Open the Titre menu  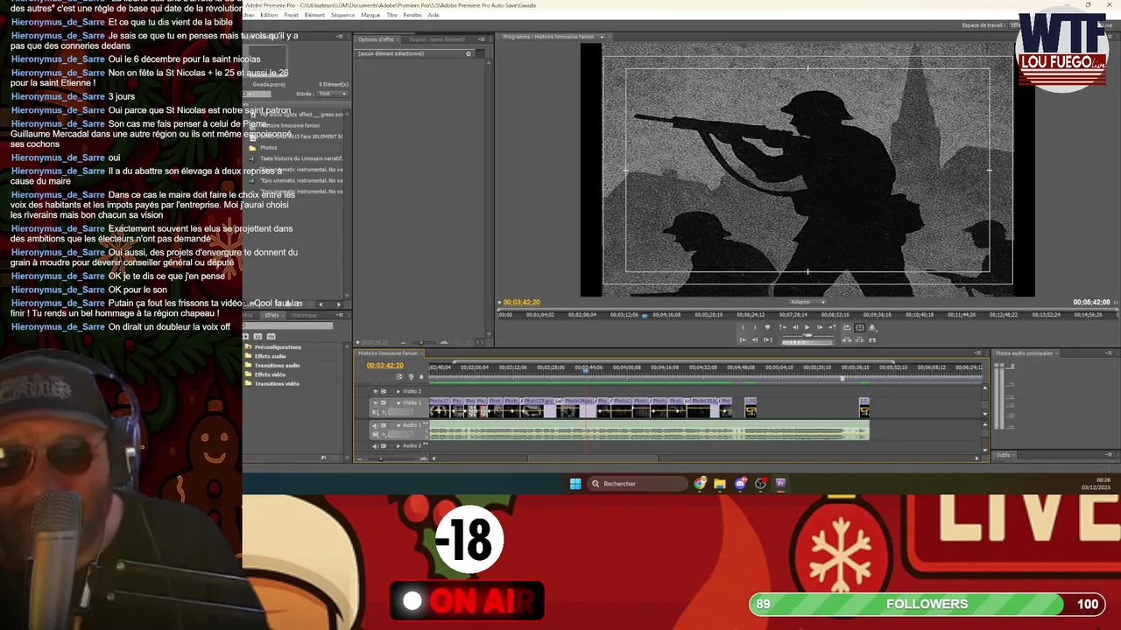391,15
